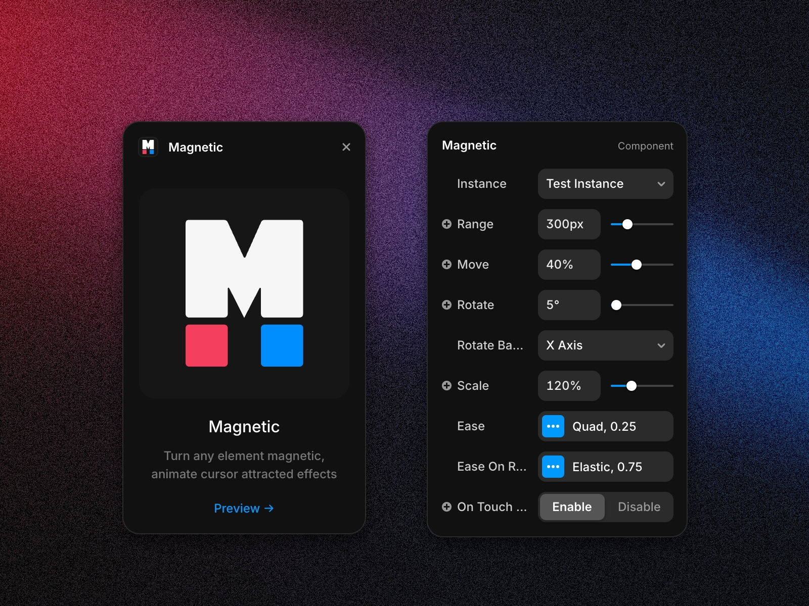809x606 pixels.
Task: Click the plus icon next to On Touch
Action: tap(446, 507)
